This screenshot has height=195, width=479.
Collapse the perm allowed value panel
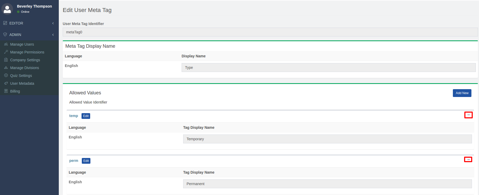(468, 160)
